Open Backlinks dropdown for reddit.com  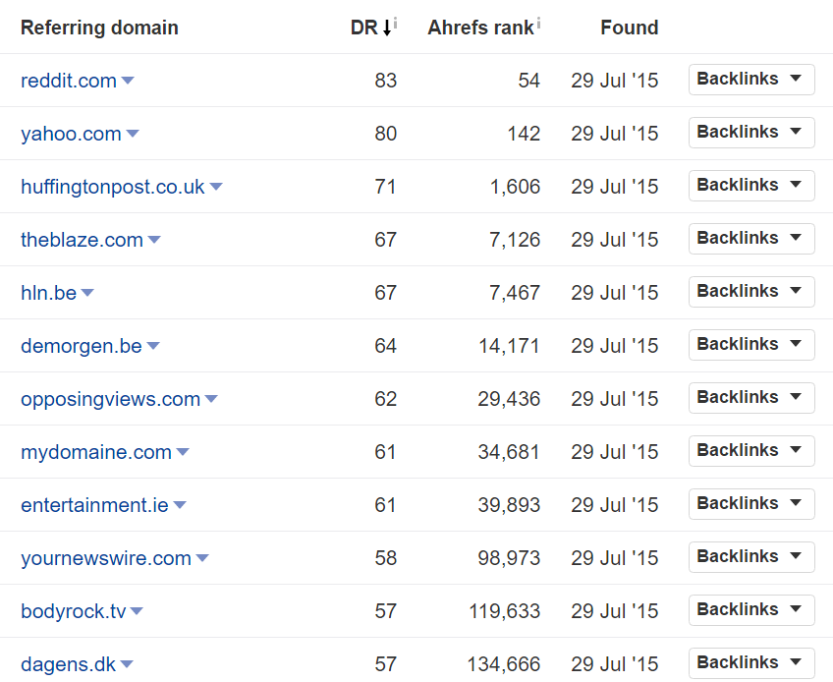pos(751,80)
